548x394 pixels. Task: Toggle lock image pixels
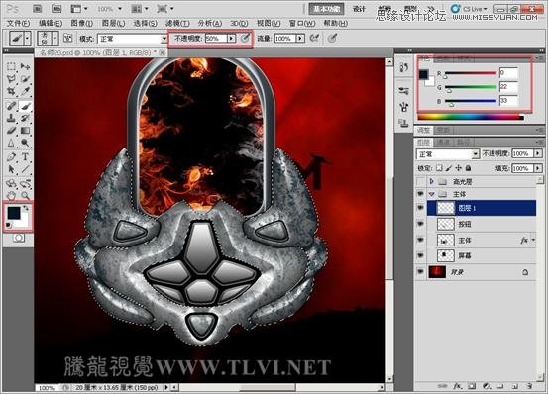(449, 168)
